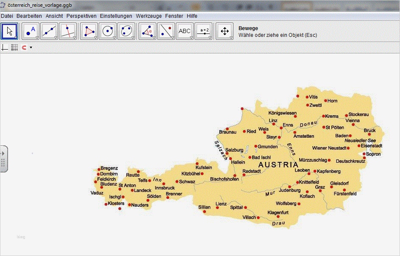Activate the Polygon tool
The height and width of the screenshot is (256, 400).
pos(89,31)
